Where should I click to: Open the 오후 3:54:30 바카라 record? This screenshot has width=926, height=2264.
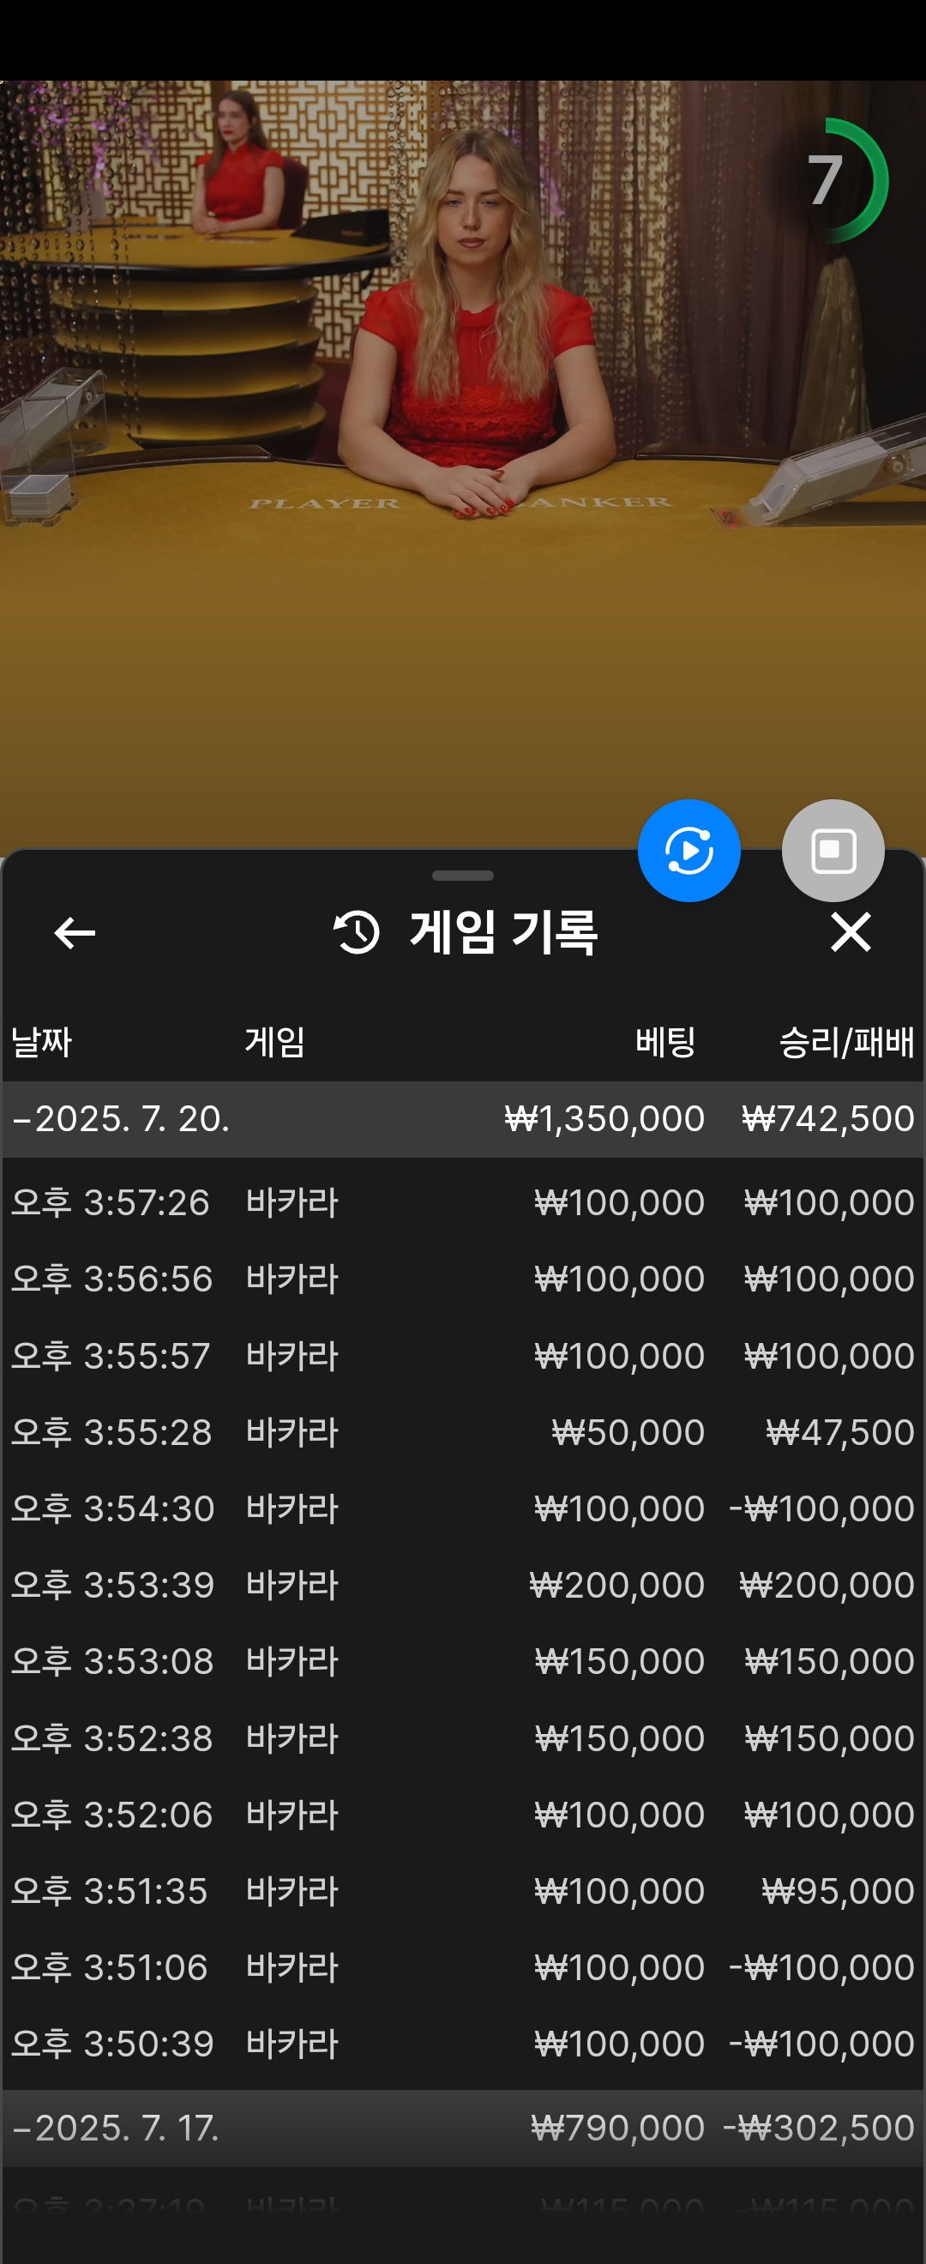463,1508
